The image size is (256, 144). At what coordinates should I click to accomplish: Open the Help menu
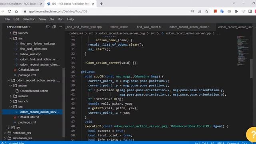[70, 19]
